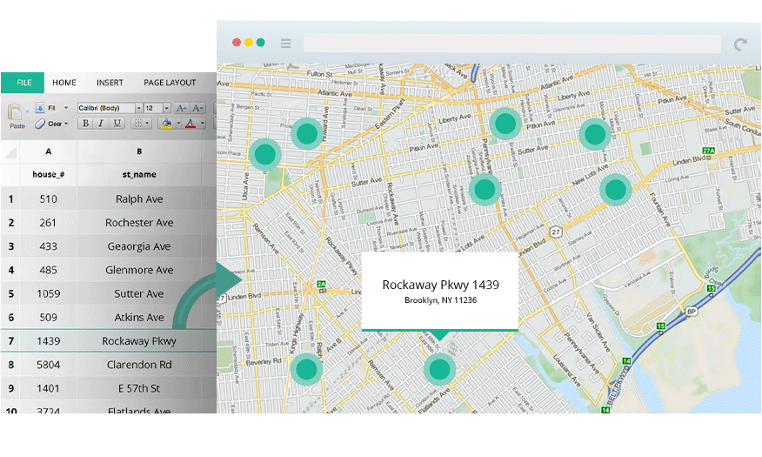
Task: Open the Paste options arrow
Action: pos(27,111)
